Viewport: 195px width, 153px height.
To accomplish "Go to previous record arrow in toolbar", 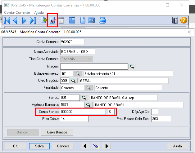I will [15, 21].
